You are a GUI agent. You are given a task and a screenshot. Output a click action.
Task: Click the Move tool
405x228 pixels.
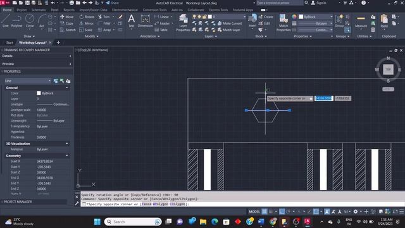click(66, 16)
